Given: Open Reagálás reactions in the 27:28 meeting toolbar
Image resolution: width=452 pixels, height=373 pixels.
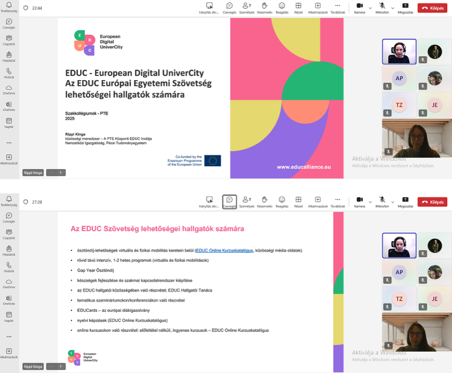Looking at the screenshot, I should [282, 202].
